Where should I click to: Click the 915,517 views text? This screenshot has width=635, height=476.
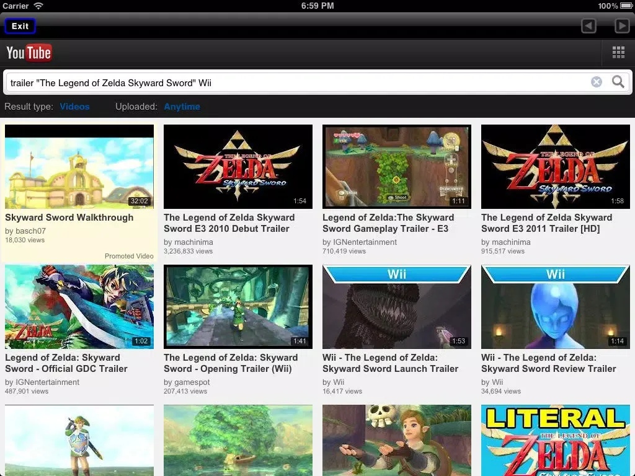pos(502,252)
